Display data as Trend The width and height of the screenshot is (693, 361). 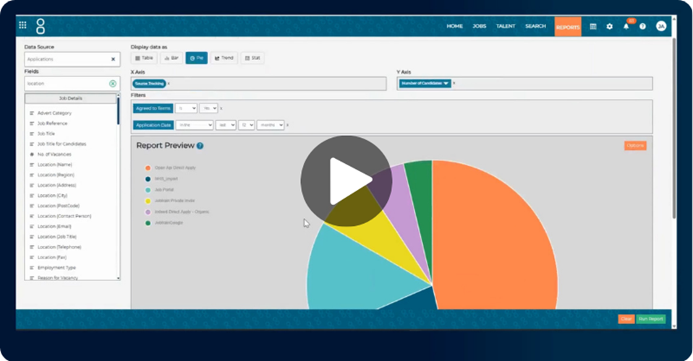point(224,58)
